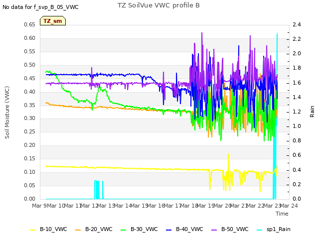The height and width of the screenshot is (239, 319).
Task: Click the yellow B-10_VWC legend swatch
Action: tap(33, 230)
